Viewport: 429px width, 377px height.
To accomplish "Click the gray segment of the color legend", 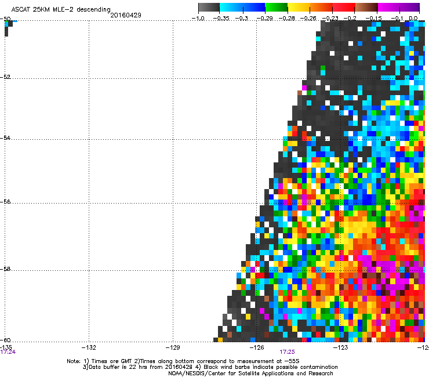I will pyautogui.click(x=209, y=8).
